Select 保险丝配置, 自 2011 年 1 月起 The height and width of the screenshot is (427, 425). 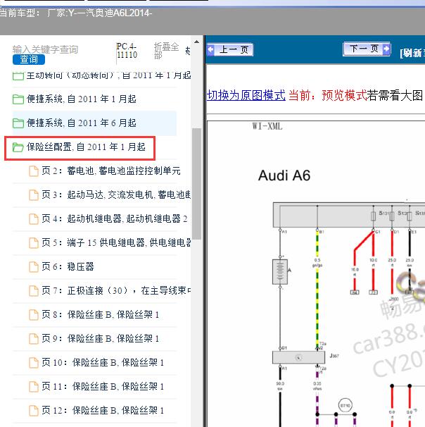click(x=86, y=147)
